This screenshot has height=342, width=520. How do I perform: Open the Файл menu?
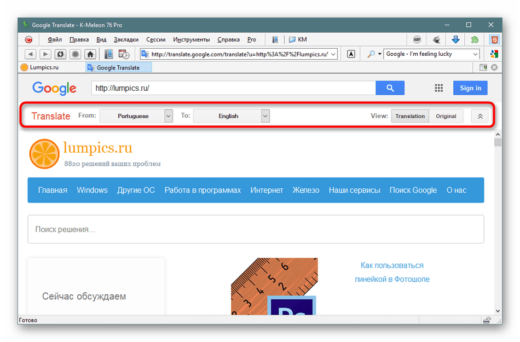tap(55, 39)
